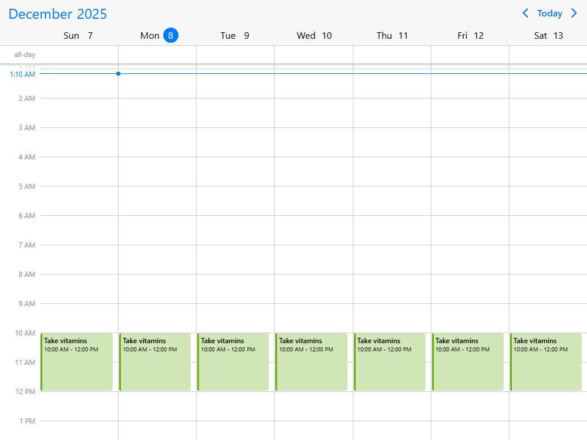Select the Thu 11 day header
Viewport: 587px width, 440px height.
392,35
